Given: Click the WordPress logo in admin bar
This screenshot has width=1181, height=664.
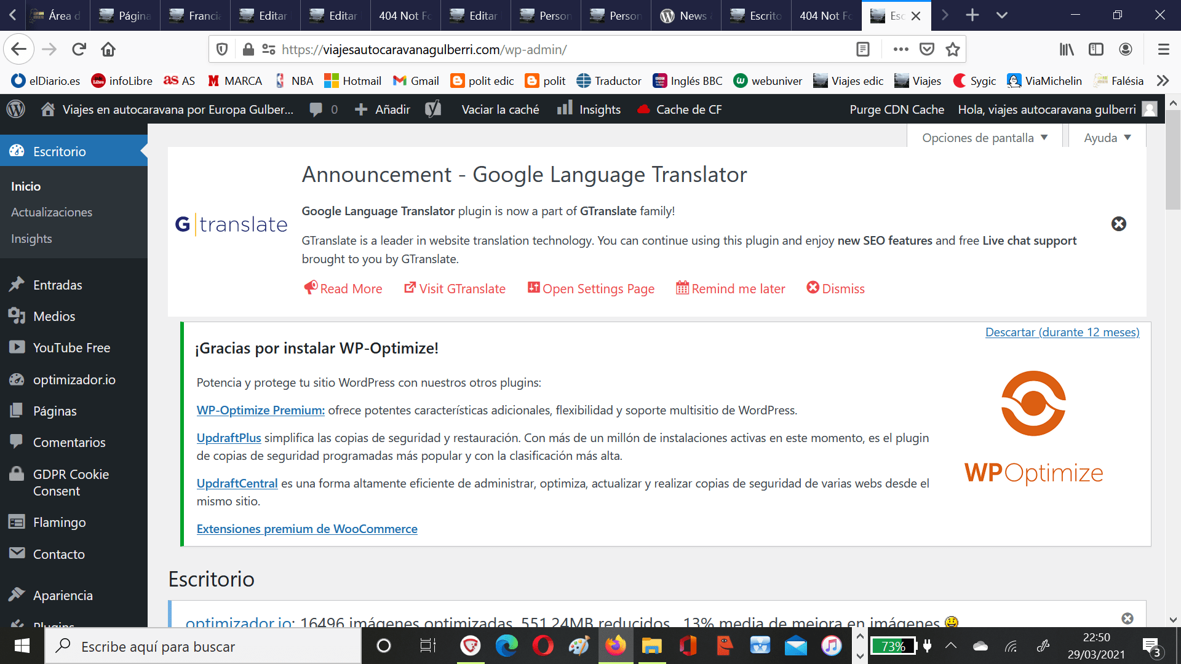Looking at the screenshot, I should coord(15,109).
